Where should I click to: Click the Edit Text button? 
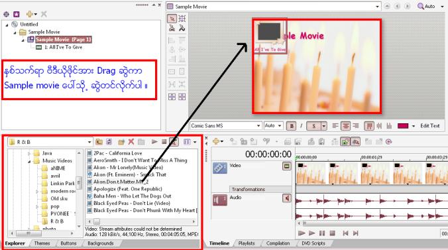(x=429, y=126)
